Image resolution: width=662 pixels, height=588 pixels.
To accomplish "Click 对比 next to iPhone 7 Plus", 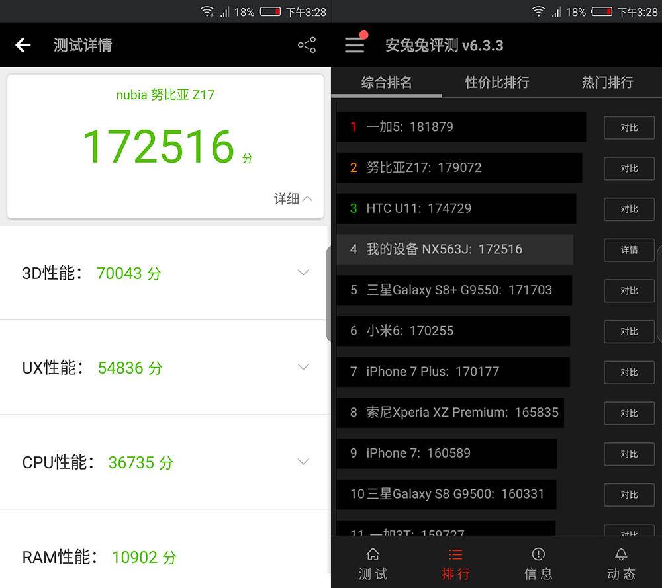I will coord(629,372).
